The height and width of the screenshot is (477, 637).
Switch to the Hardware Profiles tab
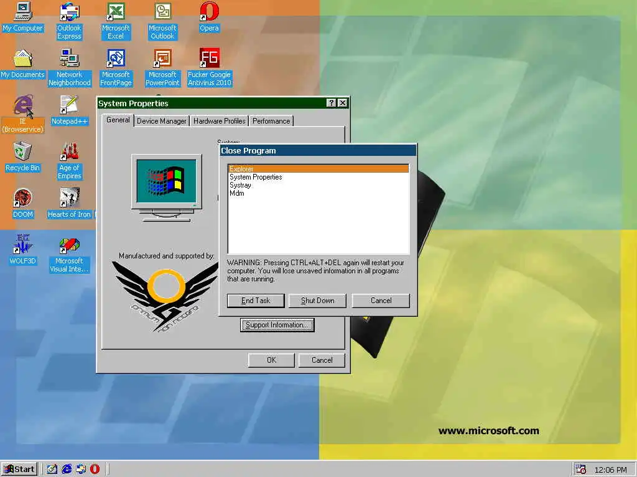click(220, 121)
